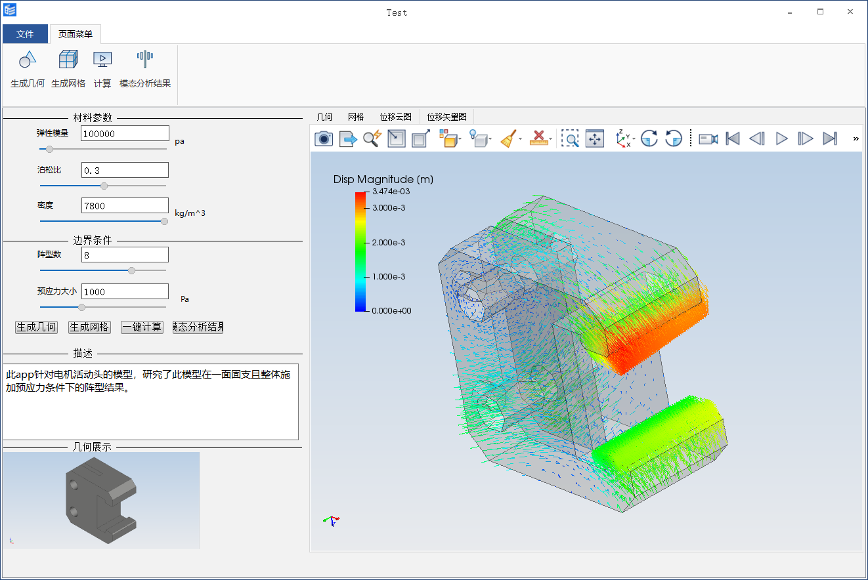868x580 pixels.
Task: Rotate view counterclockwise
Action: (x=674, y=138)
